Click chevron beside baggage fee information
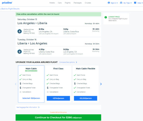This screenshot has width=143, height=121. tap(39, 107)
